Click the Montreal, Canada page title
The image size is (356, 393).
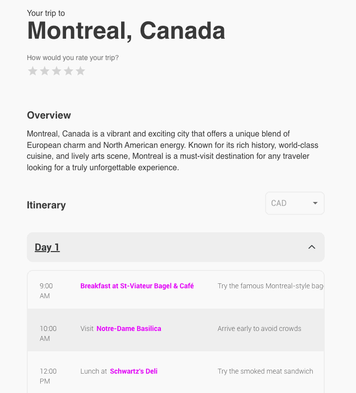(x=126, y=31)
